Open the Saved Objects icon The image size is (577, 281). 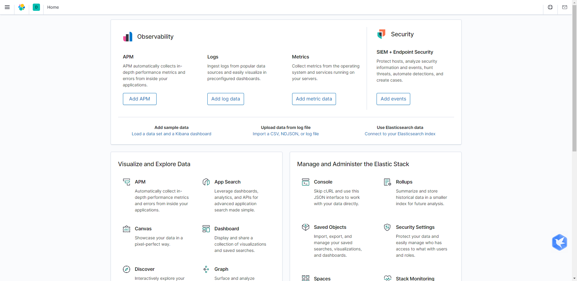[306, 227]
